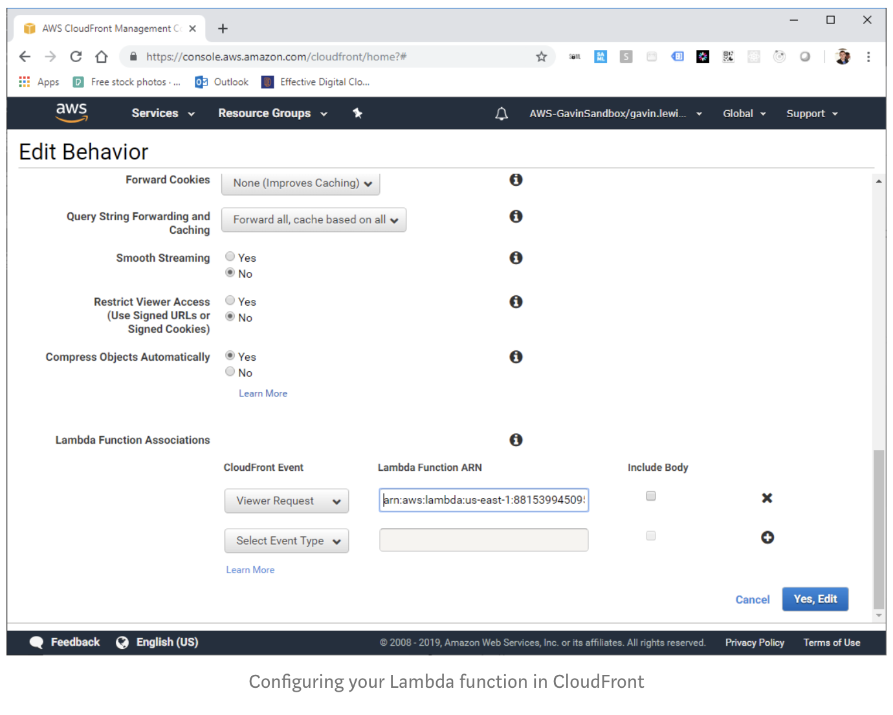Open the Apps bookmarks grid
Image resolution: width=893 pixels, height=715 pixels.
click(25, 82)
